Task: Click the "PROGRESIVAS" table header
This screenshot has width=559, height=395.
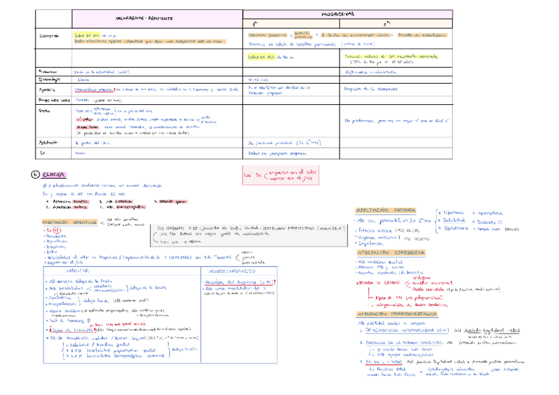Action: pyautogui.click(x=338, y=13)
